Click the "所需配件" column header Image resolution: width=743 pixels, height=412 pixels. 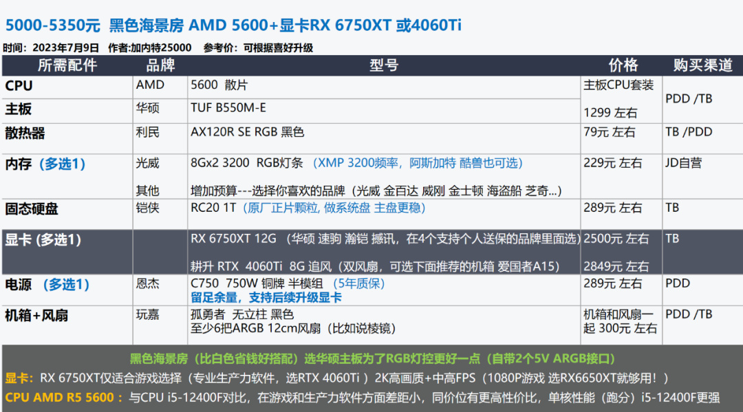(67, 65)
